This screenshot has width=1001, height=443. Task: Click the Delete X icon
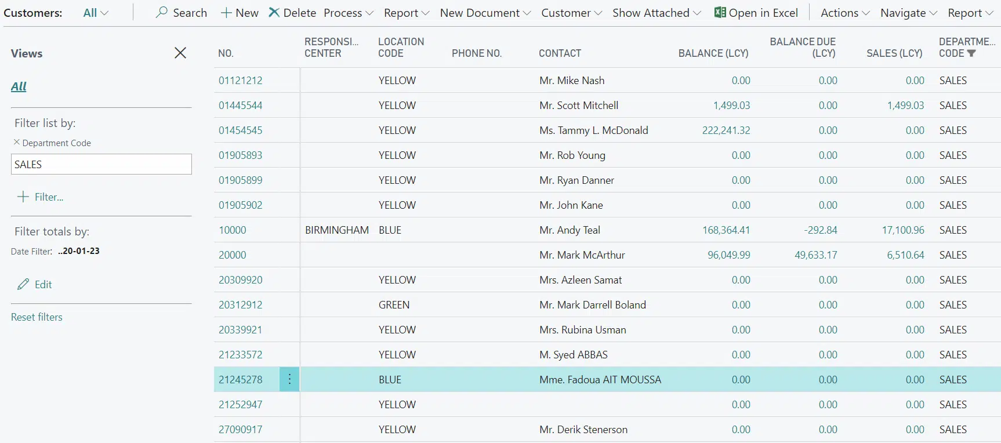click(274, 12)
